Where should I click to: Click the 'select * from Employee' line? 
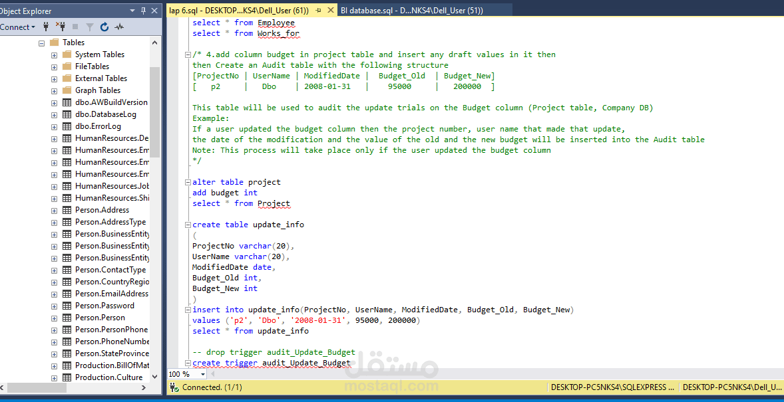point(244,23)
